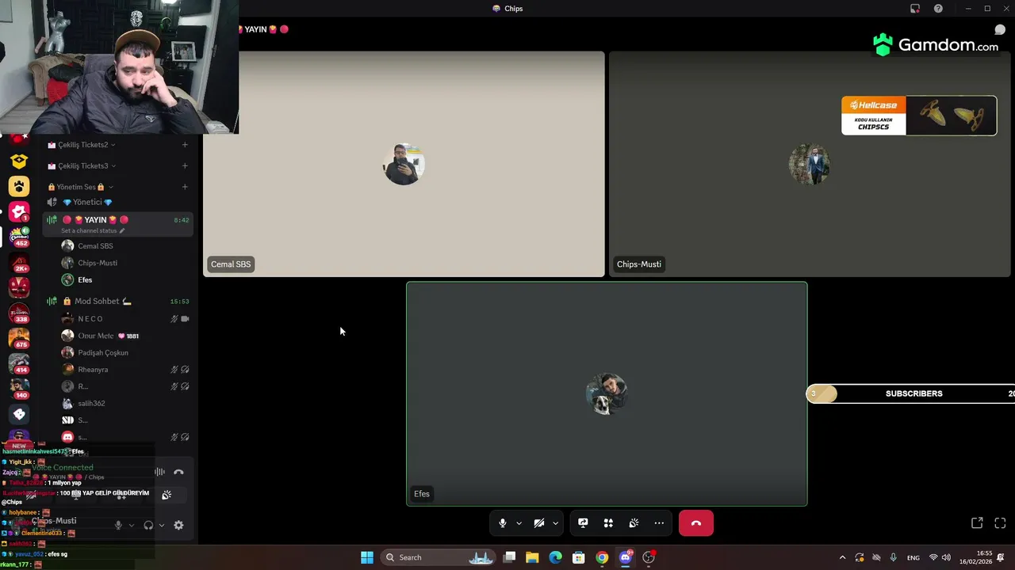The height and width of the screenshot is (570, 1015).
Task: Open server with 414 badge in sidebar
Action: [19, 363]
